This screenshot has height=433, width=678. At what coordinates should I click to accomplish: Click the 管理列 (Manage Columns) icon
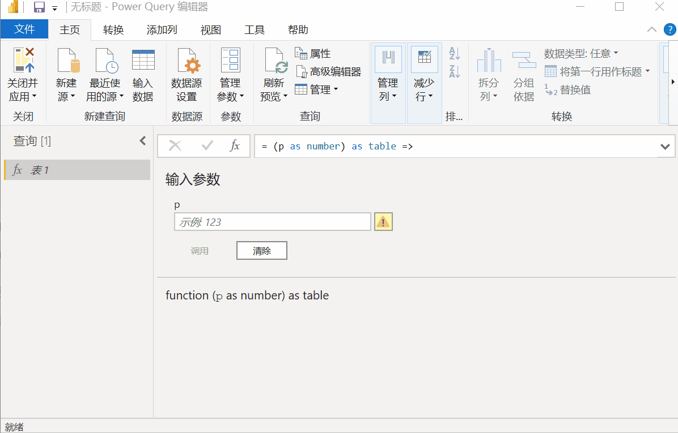(388, 58)
